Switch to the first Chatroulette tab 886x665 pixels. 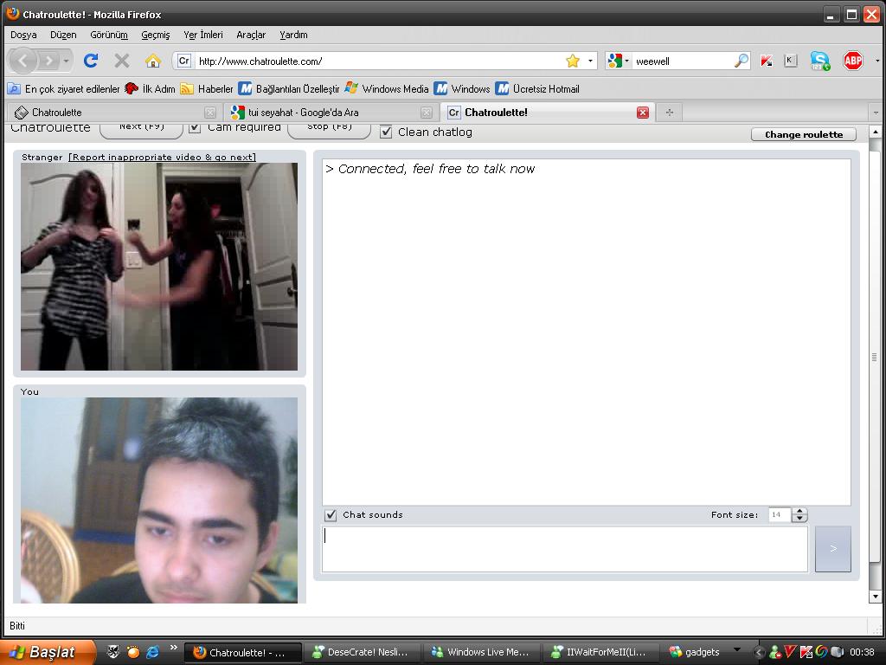point(113,113)
